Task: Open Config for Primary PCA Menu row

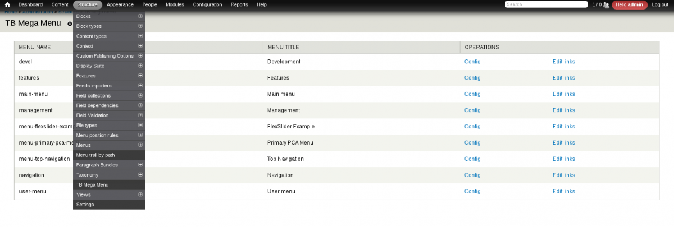Action: point(472,143)
